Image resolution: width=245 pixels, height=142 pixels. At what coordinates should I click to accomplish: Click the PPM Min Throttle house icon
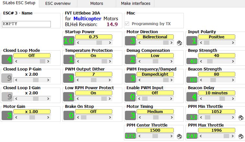(240, 118)
